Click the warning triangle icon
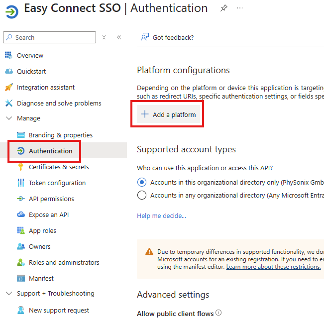324x321 pixels. coord(149,252)
